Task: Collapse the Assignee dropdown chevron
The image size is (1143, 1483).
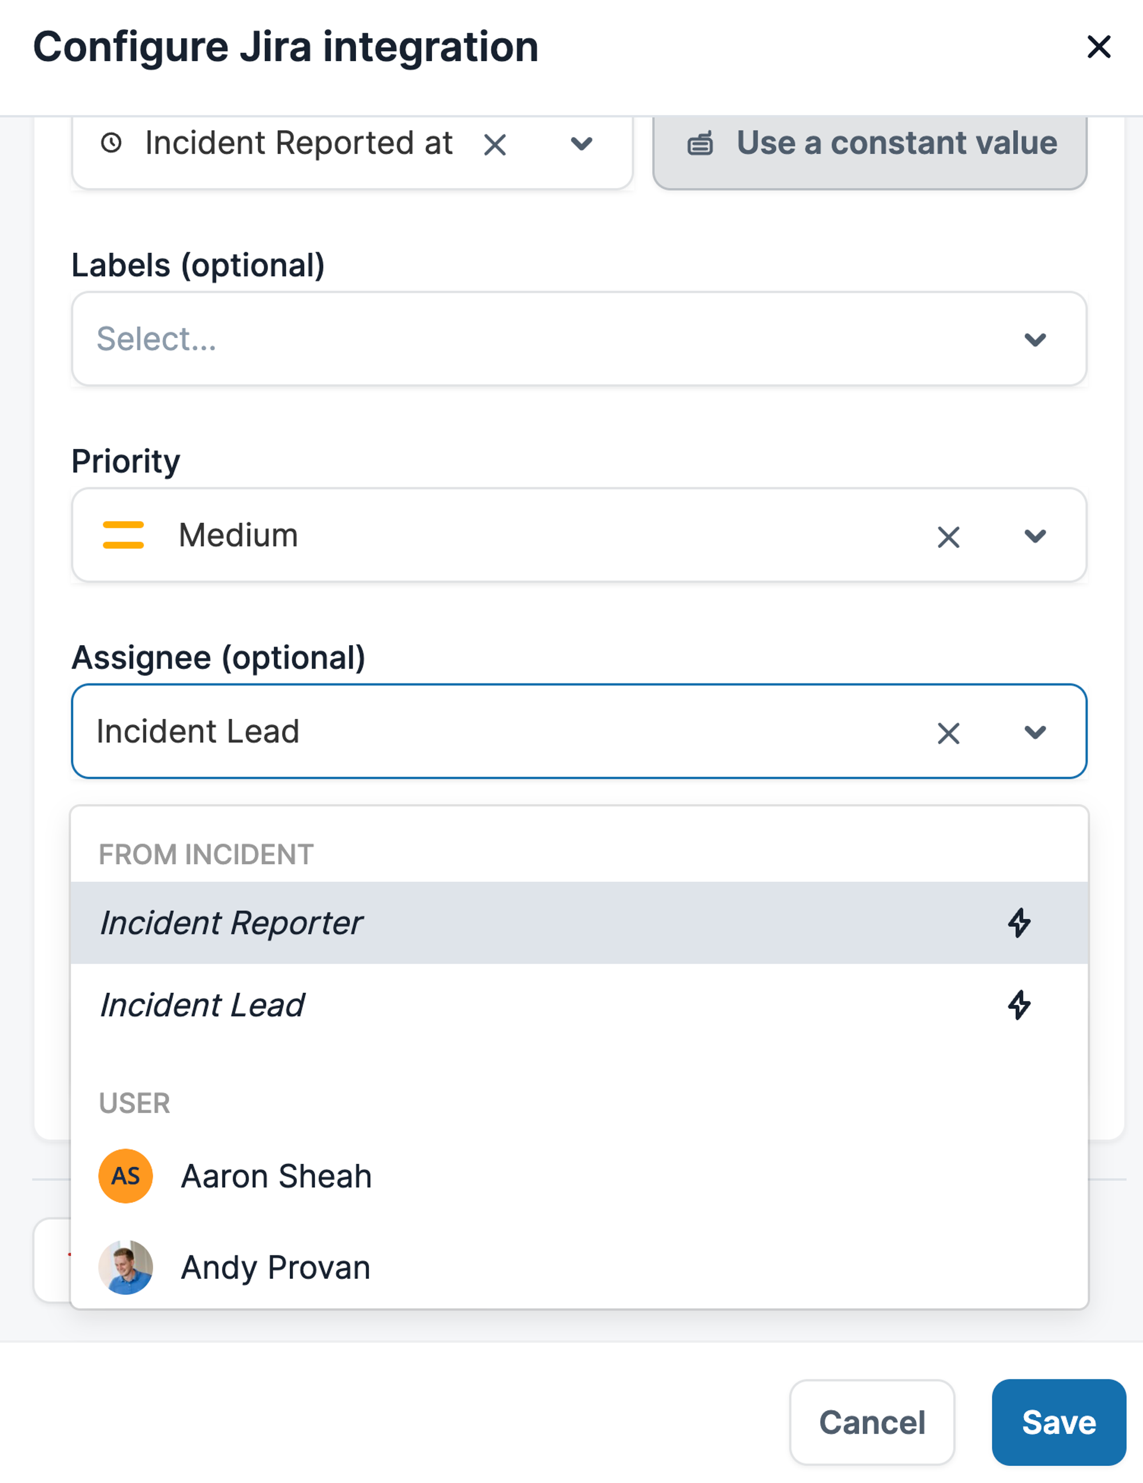Action: tap(1034, 733)
